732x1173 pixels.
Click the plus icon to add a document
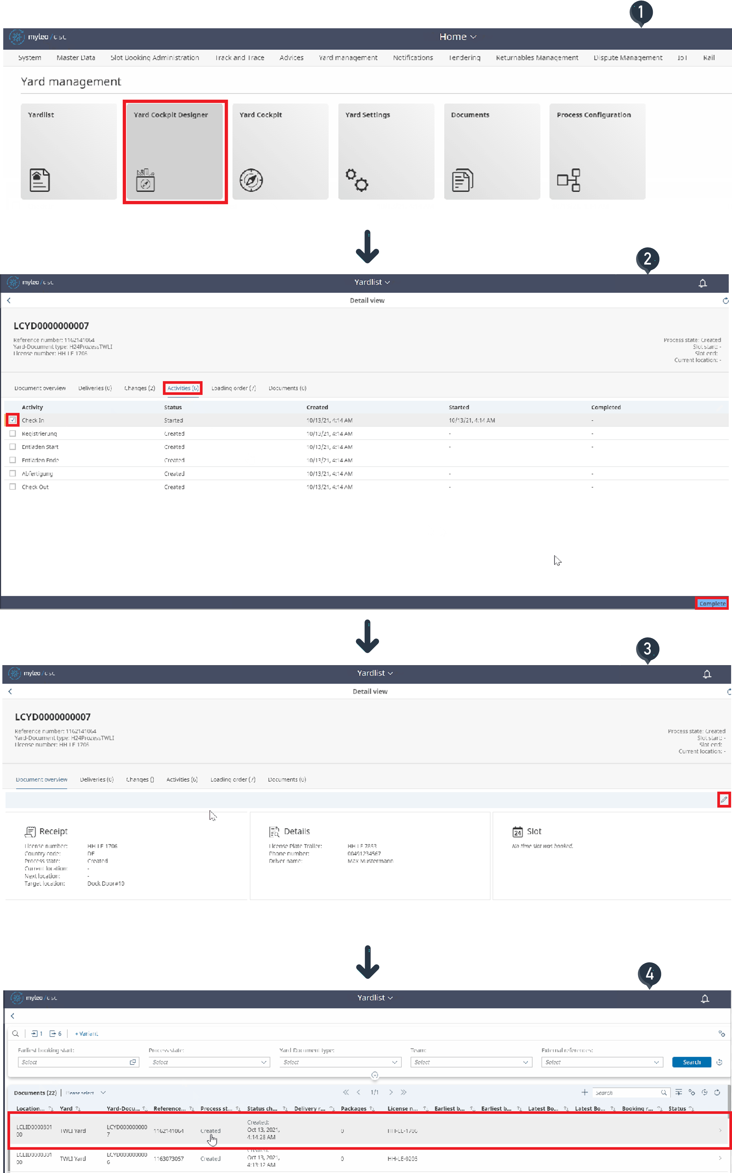pos(584,1092)
